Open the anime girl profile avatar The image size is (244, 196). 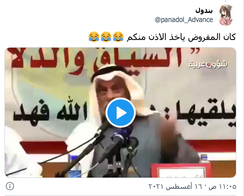pos(226,15)
